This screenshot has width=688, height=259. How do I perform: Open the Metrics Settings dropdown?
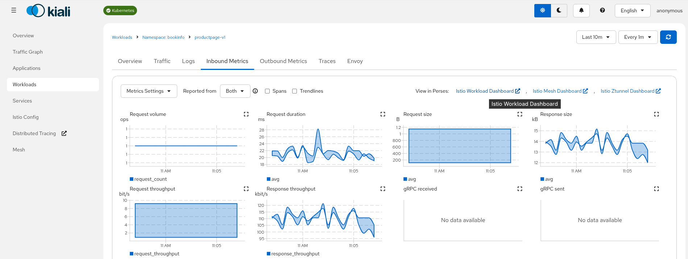pyautogui.click(x=149, y=91)
